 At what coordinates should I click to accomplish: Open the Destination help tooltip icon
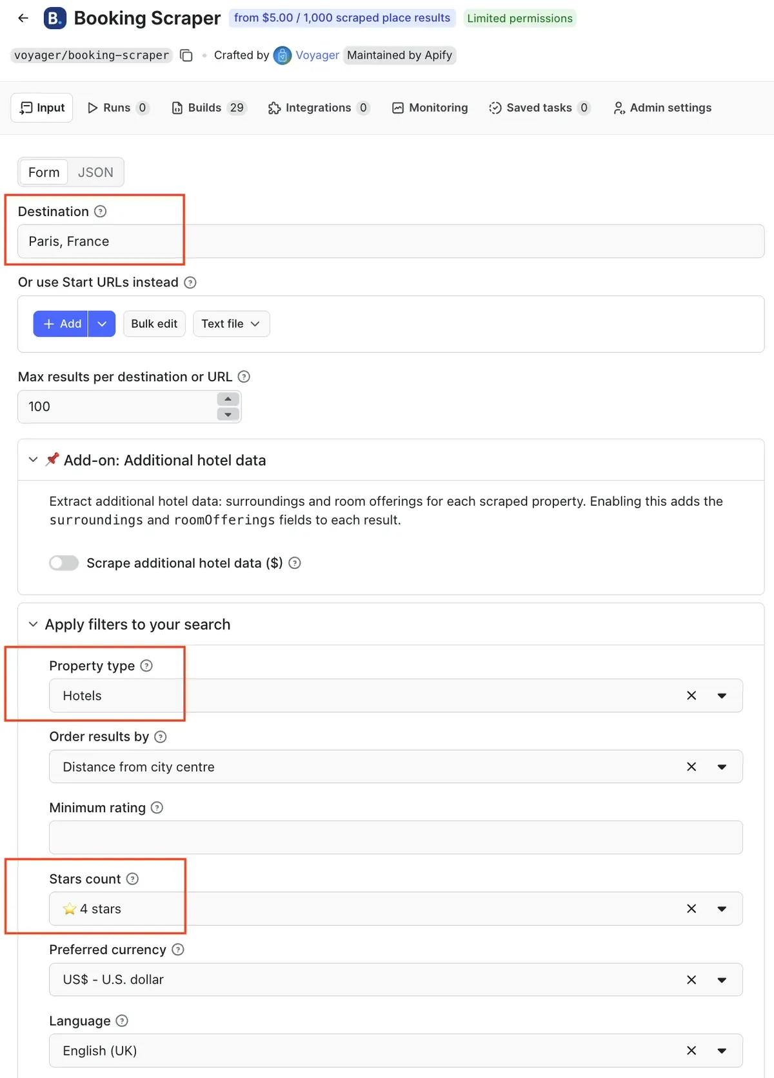[x=100, y=212]
